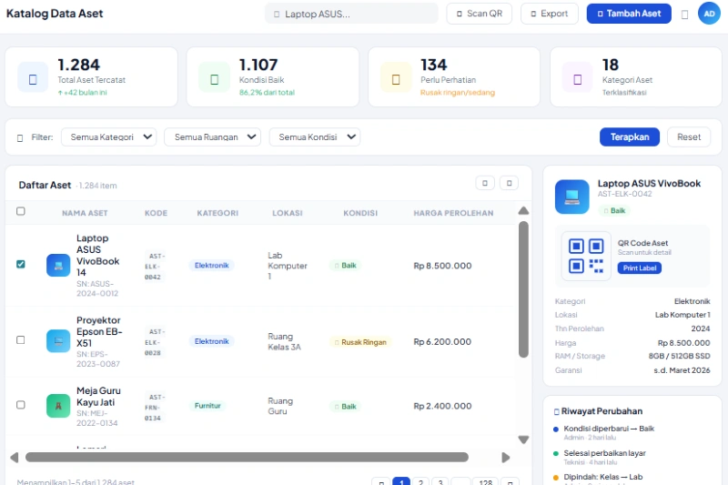Screen dimensions: 728x485
Task: Sort by the HARGA PEROLEHAN column header
Action: pos(453,213)
